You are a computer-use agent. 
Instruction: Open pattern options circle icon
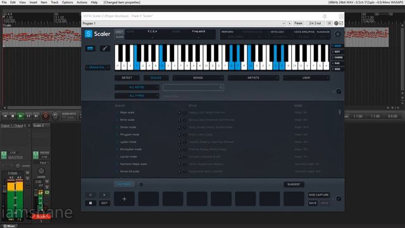coord(140,184)
